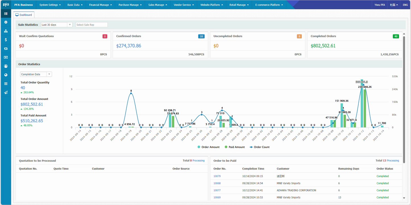Image resolution: width=411 pixels, height=205 pixels.
Task: Click the 546,508PCS value
Action: click(x=196, y=54)
